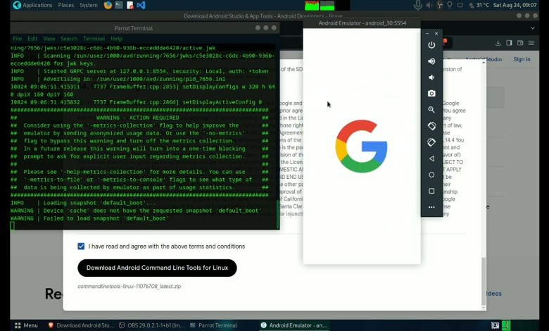
Task: Open the Places menu in top panel
Action: tap(66, 5)
